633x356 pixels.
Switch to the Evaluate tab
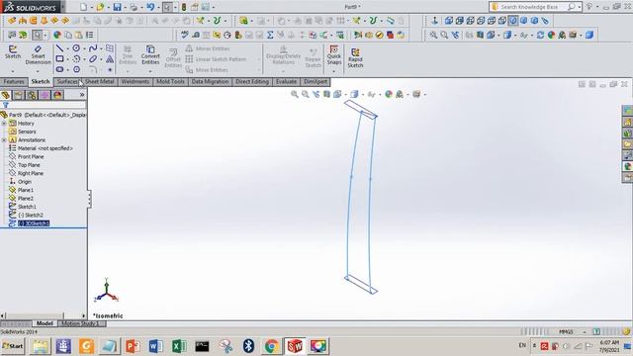coord(286,81)
